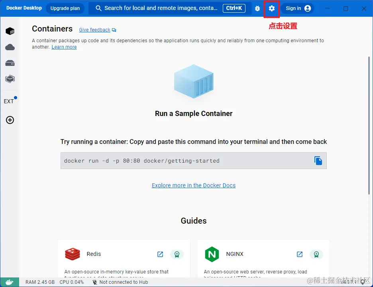The width and height of the screenshot is (373, 287).
Task: Open the troubleshoot bug icon
Action: point(257,8)
